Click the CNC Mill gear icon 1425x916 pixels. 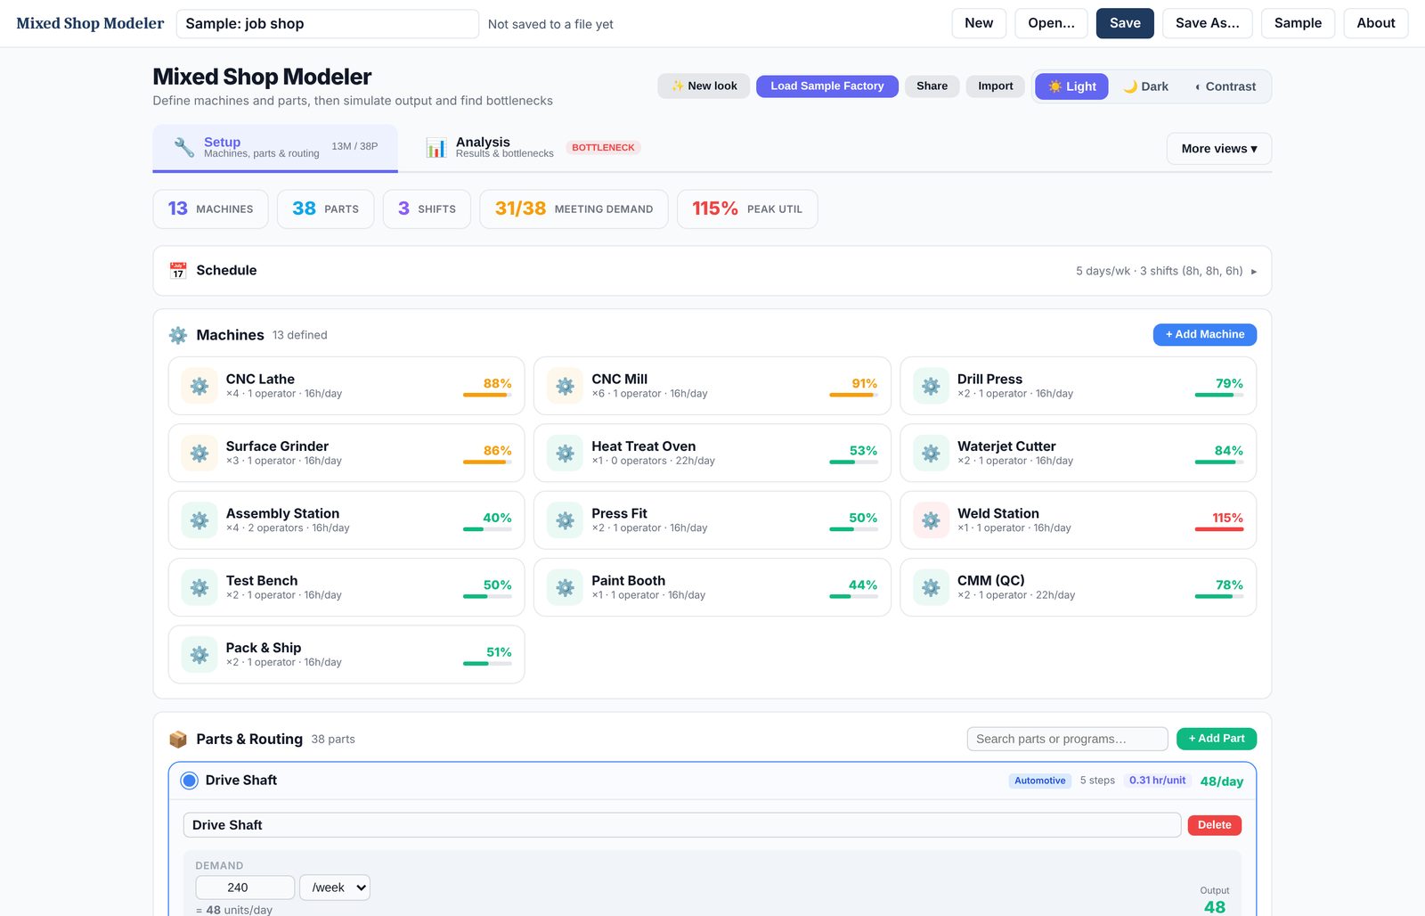click(565, 386)
